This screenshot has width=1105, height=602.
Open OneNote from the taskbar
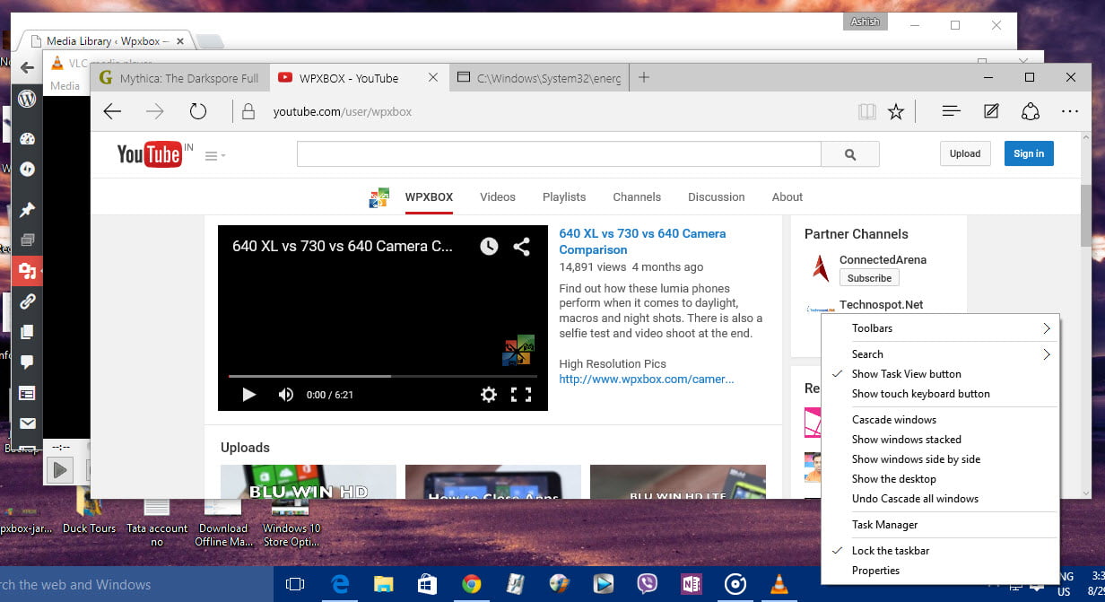point(691,585)
